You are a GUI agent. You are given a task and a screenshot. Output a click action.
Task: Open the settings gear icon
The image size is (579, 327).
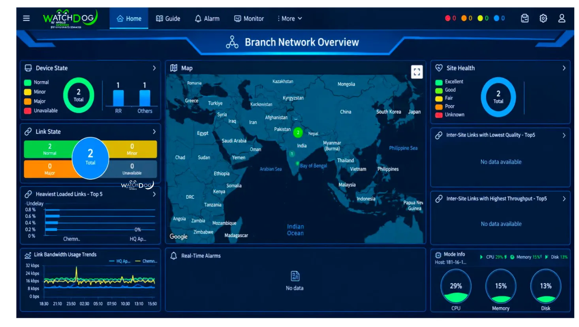[x=543, y=18]
